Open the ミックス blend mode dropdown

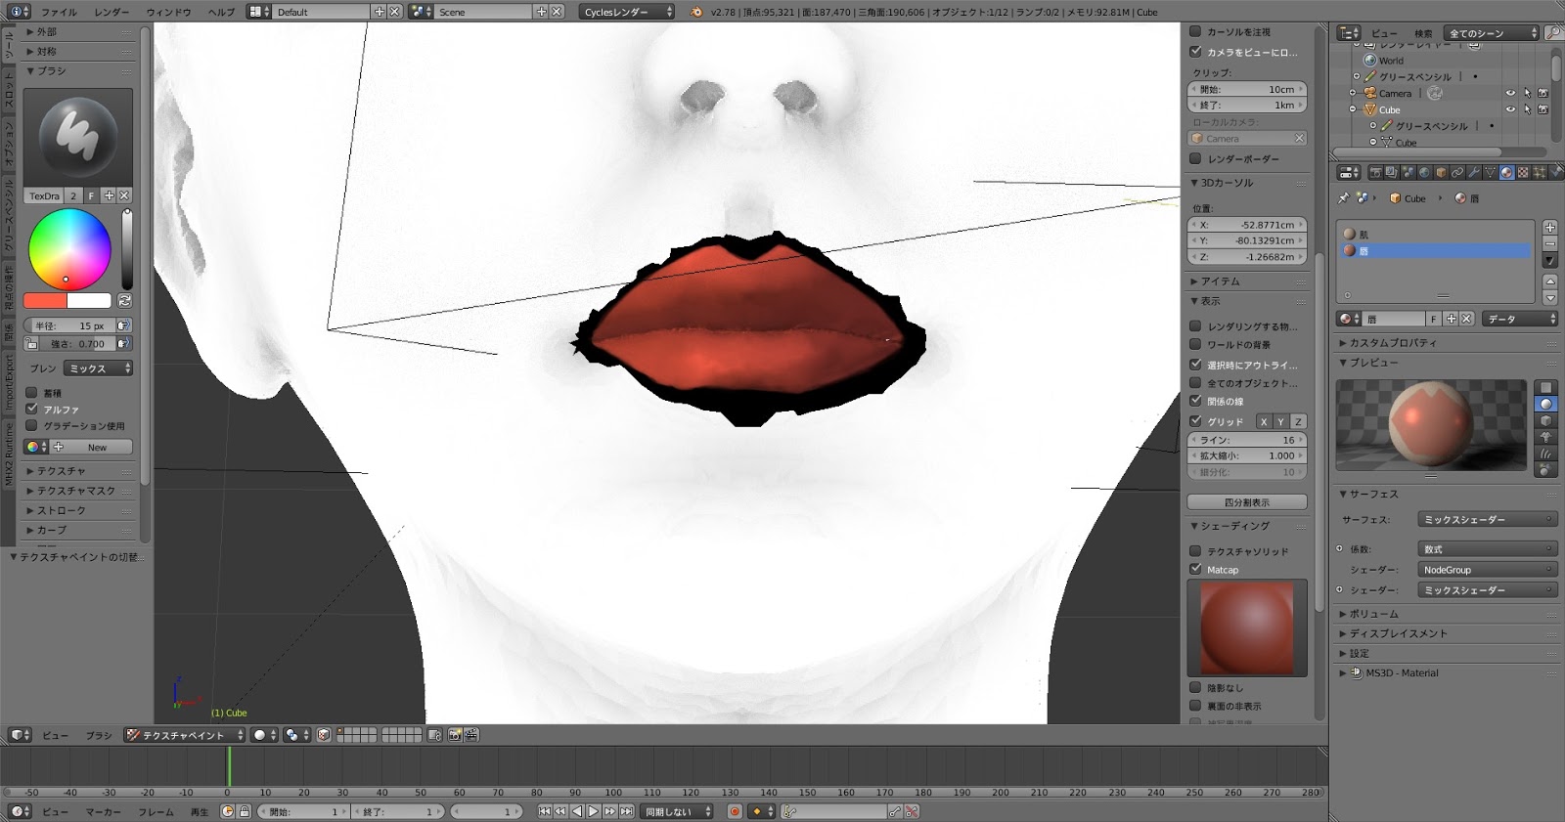click(x=99, y=368)
